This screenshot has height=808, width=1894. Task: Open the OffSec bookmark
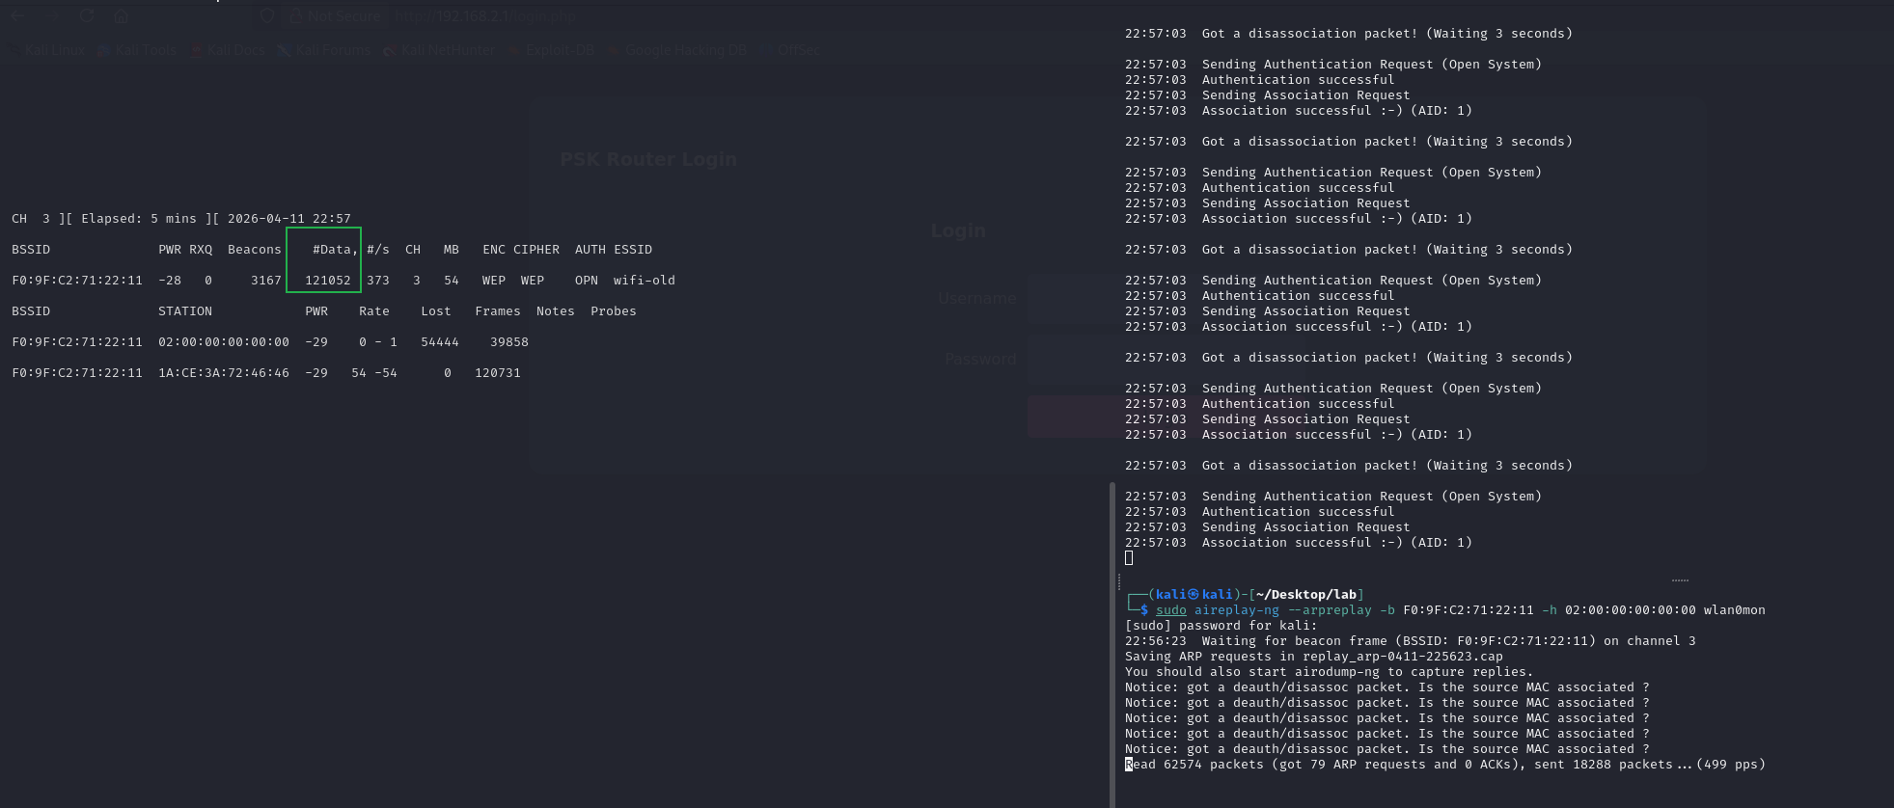789,50
